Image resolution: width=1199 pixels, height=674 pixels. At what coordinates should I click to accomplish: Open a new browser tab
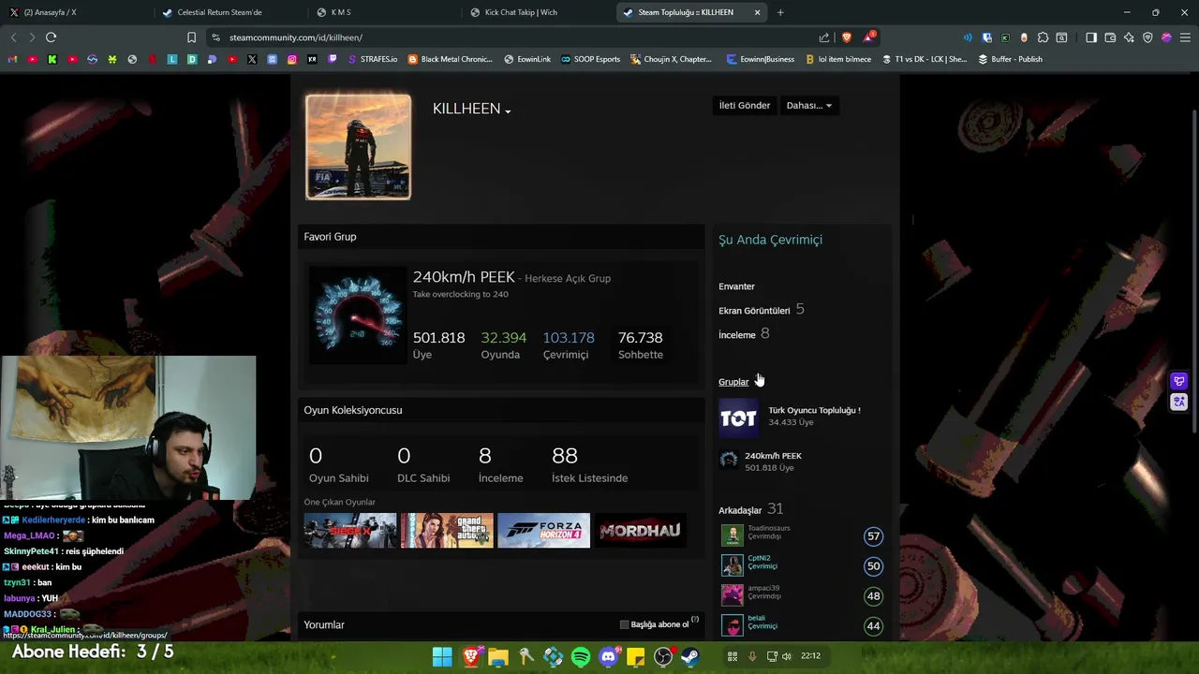780,12
